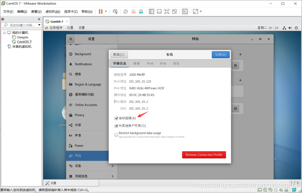Expand the 设备 submenu chevron
The width and height of the screenshot is (302, 193).
pyautogui.click(x=113, y=166)
